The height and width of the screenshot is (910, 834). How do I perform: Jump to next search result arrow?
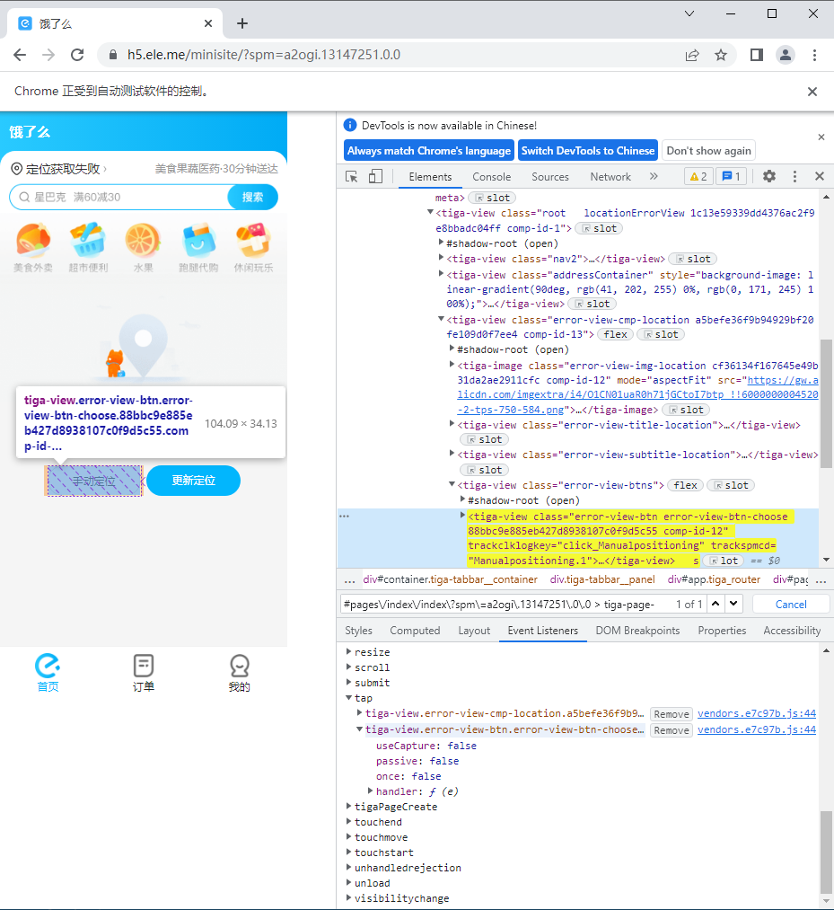[733, 604]
